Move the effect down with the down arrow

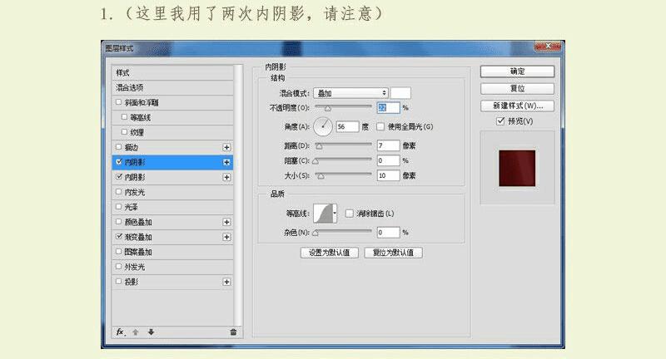[151, 332]
